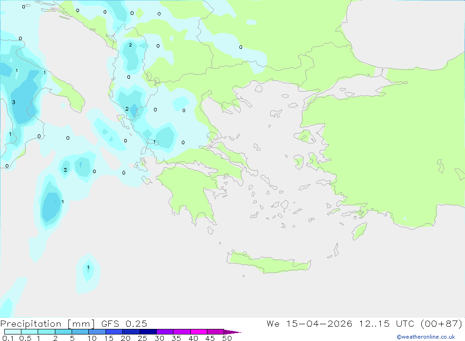Pick the 5–10 mm legend color swatch
The image size is (465, 341).
[x=80, y=332]
